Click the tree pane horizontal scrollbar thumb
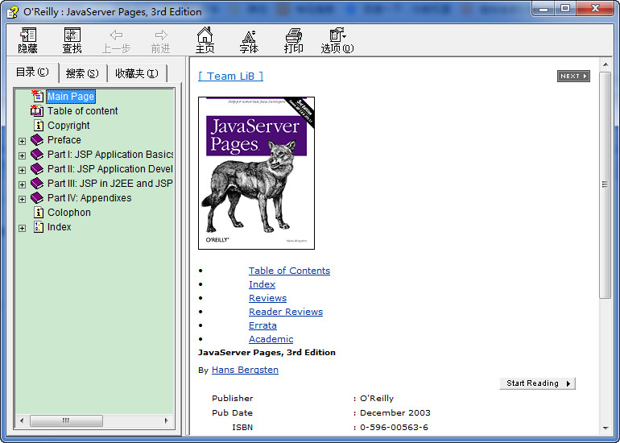620x443 pixels. (66, 420)
